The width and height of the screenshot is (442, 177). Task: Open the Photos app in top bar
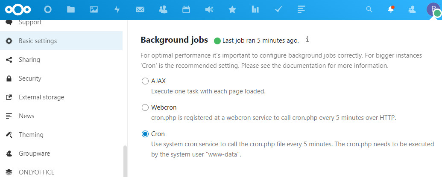(x=94, y=9)
